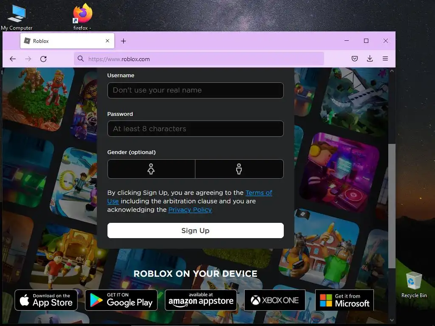The height and width of the screenshot is (326, 435).
Task: Open a new browser tab
Action: (124, 41)
